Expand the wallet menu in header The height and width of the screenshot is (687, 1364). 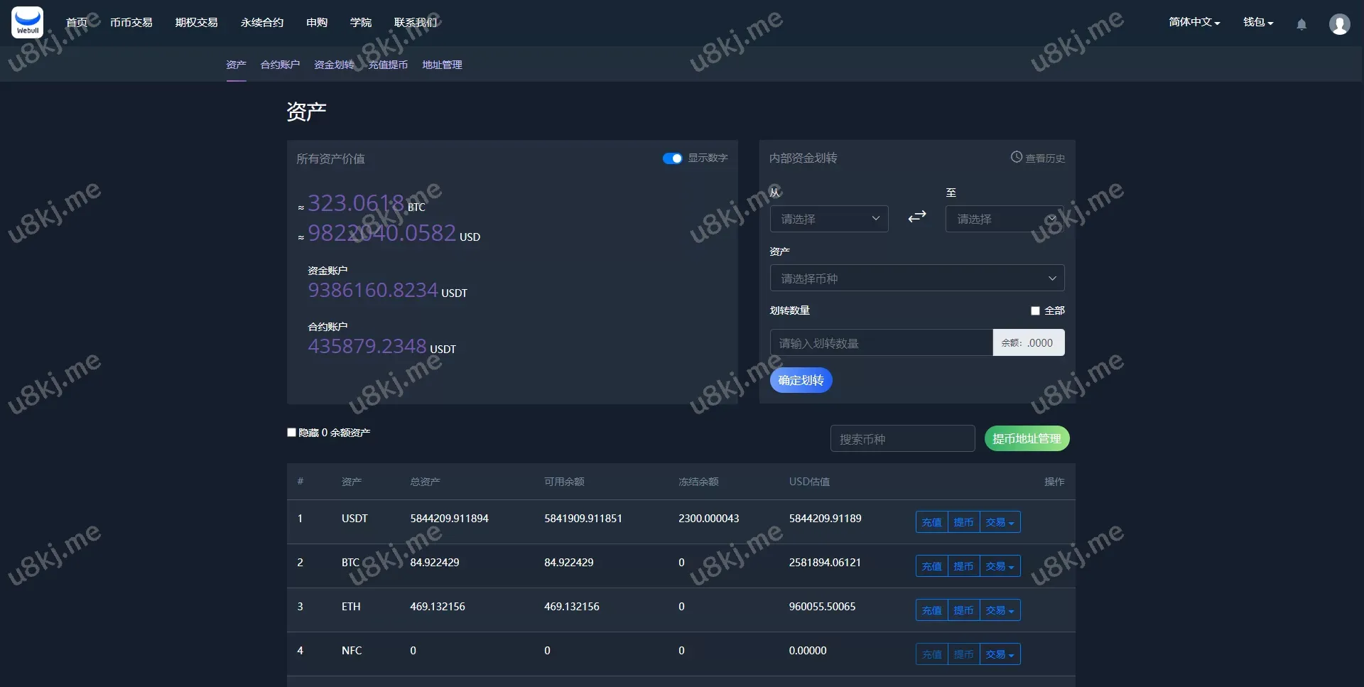pyautogui.click(x=1257, y=23)
